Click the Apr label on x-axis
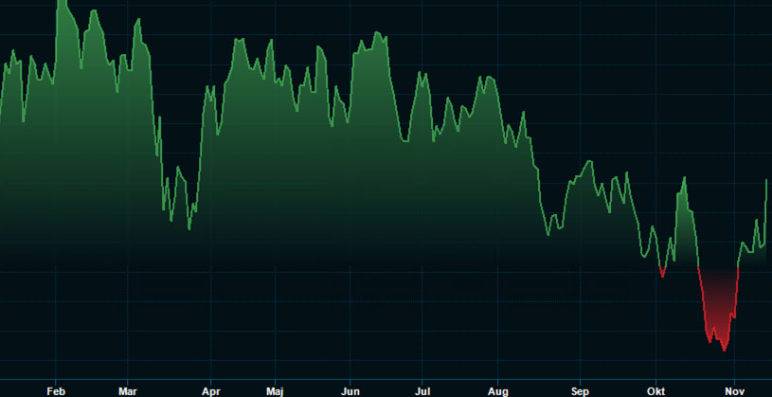 point(210,390)
